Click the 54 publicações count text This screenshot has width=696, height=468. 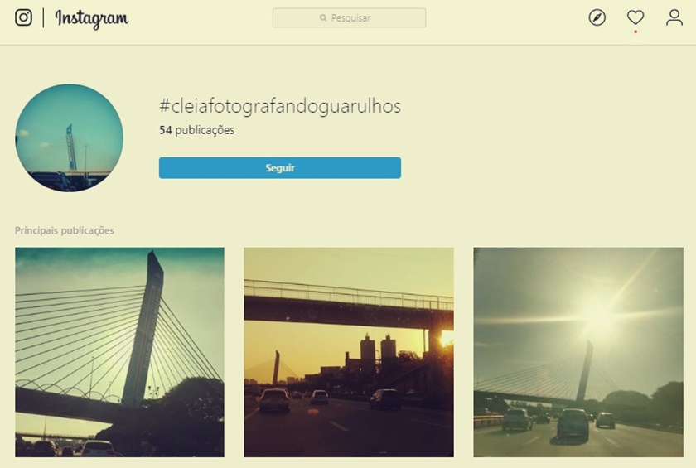[x=196, y=130]
